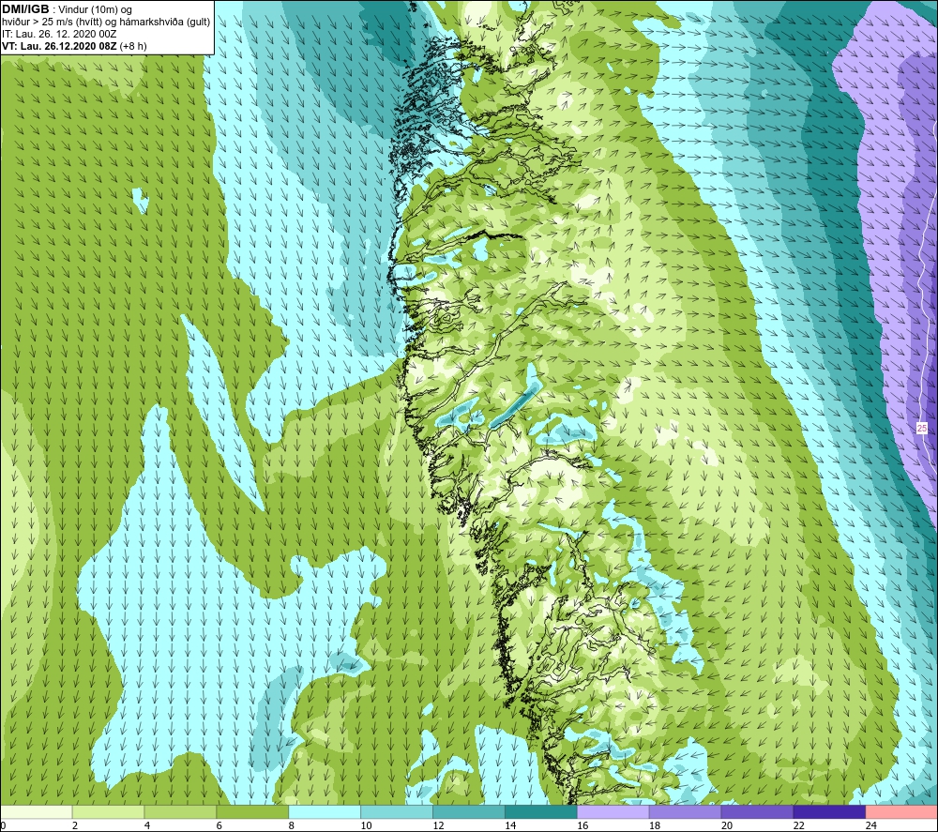Click the 'VT: Lau. 26.12.2020 08Z' text
Viewport: 938px width, 832px height.
coord(59,46)
